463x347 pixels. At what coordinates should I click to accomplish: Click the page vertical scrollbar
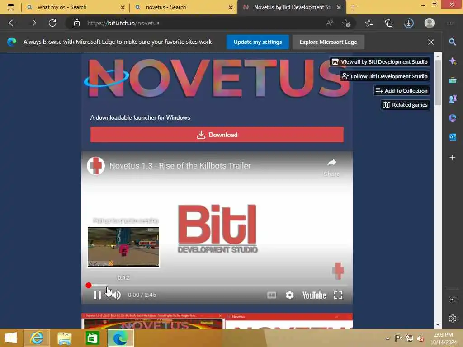coord(438,83)
